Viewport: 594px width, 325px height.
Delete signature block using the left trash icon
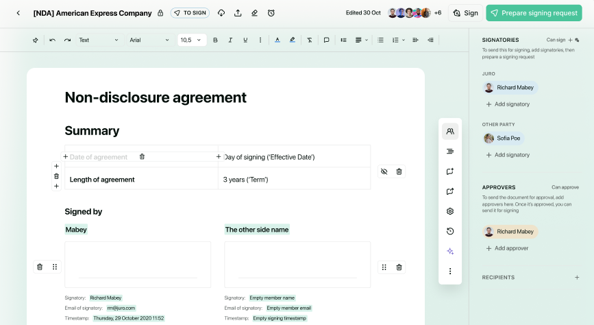click(40, 267)
